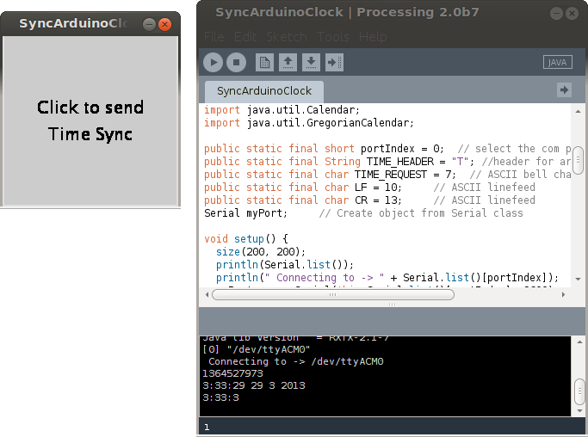This screenshot has height=437, width=588.
Task: Click the horizontal scrollbar thumb in the editor
Action: click(x=333, y=294)
